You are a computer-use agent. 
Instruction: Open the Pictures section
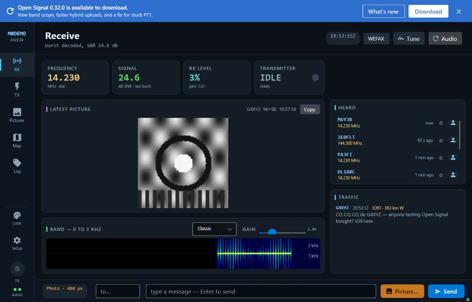(17, 116)
